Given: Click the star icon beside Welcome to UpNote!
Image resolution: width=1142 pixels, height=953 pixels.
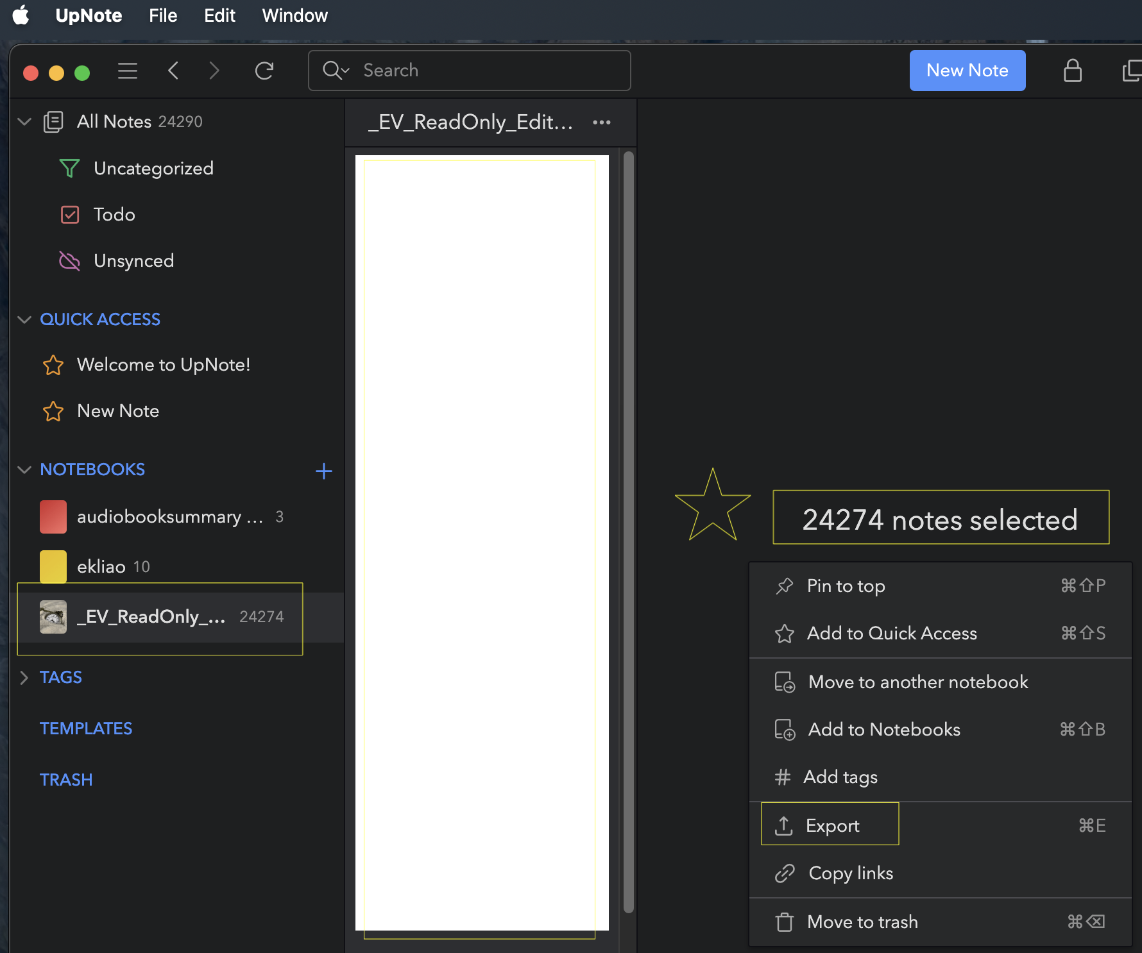Looking at the screenshot, I should click(x=53, y=365).
